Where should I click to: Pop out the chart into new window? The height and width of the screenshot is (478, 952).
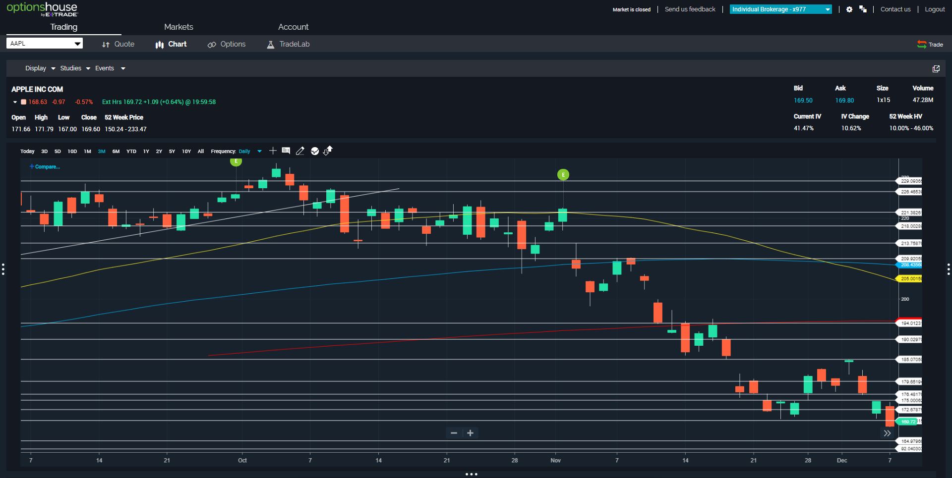click(936, 69)
